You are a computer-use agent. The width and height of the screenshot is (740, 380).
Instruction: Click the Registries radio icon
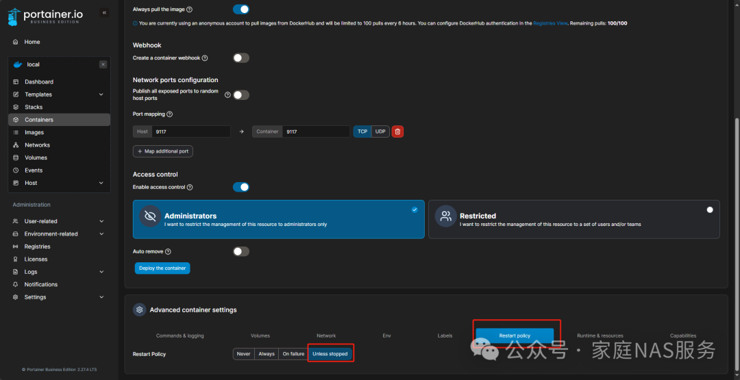[15, 246]
